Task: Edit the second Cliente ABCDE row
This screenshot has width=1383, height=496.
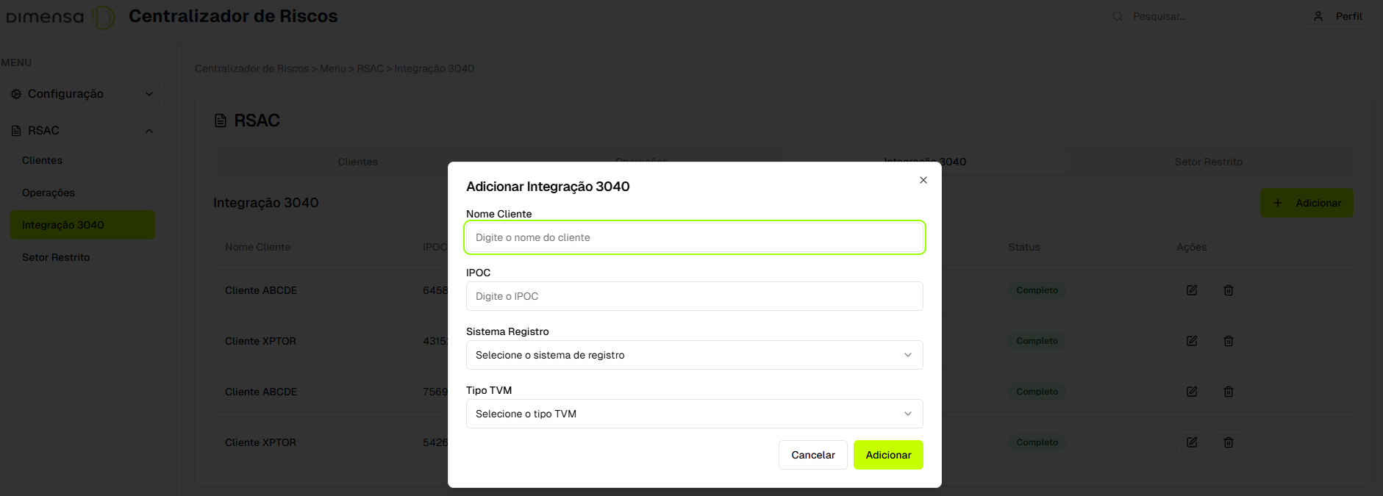Action: pos(1192,392)
